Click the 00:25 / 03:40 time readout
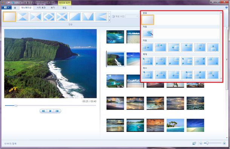 pyautogui.click(x=89, y=101)
